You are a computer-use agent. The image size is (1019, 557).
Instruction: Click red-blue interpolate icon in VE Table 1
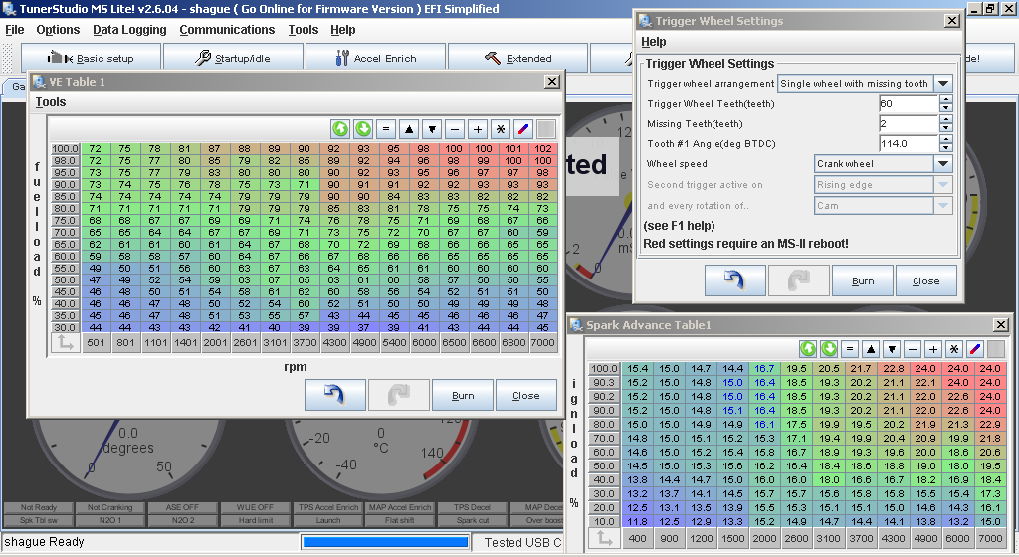click(x=523, y=129)
